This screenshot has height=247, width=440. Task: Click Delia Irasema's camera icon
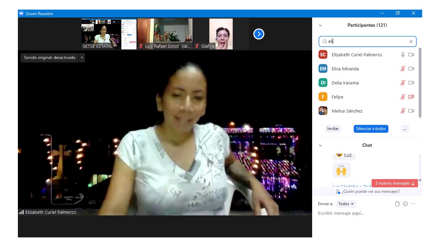[x=411, y=83]
